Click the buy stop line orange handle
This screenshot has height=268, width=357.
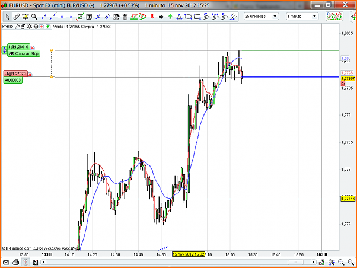click(52, 50)
